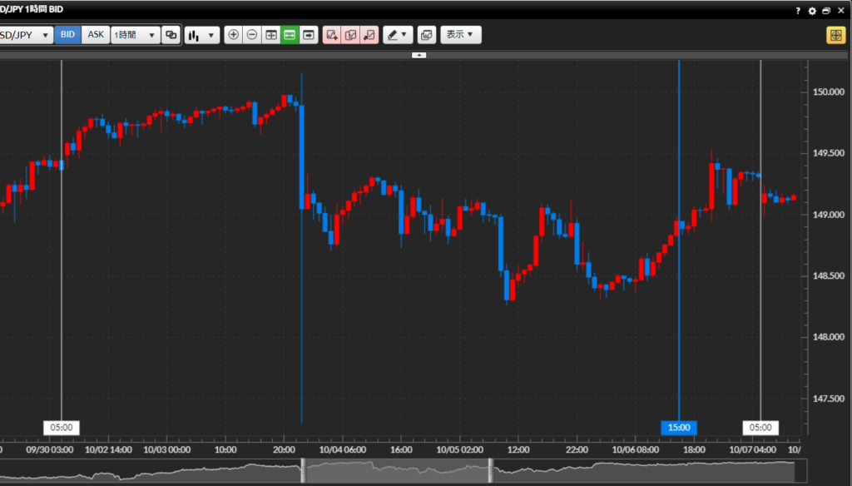Open chart settings gear in title bar
The width and height of the screenshot is (852, 486).
[x=812, y=11]
